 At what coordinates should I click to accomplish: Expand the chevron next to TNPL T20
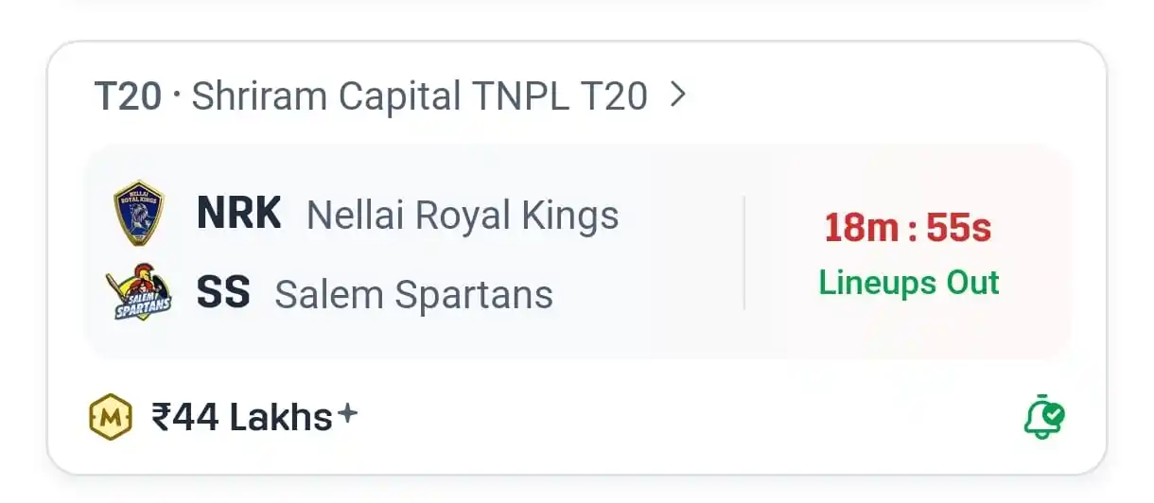(x=677, y=95)
